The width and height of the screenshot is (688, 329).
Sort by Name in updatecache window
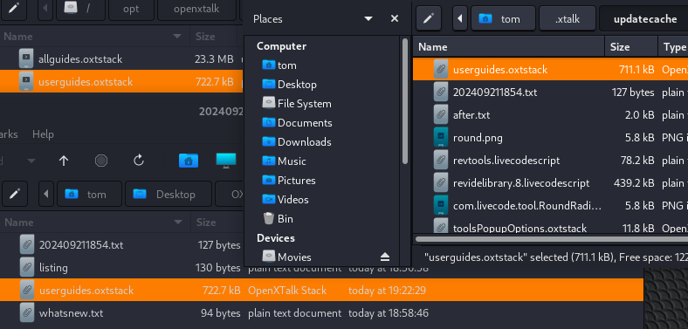pyautogui.click(x=509, y=47)
